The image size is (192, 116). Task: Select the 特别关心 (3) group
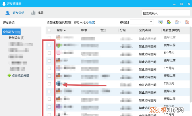(16, 38)
